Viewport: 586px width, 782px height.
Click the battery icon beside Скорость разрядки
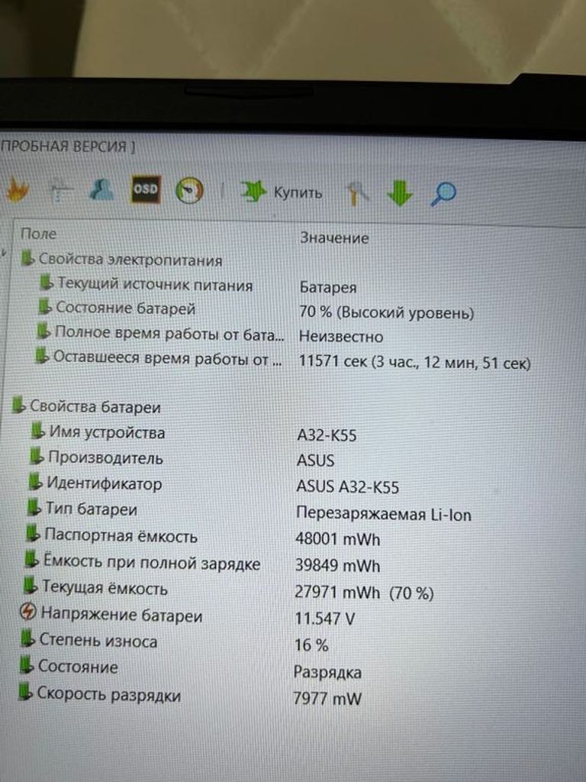tap(25, 692)
